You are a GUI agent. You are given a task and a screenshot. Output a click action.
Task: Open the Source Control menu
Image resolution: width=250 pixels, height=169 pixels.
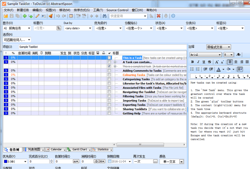click(x=117, y=10)
